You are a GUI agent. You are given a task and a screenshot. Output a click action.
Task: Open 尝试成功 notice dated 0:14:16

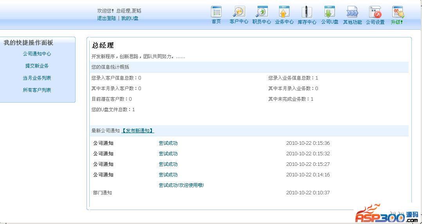[168, 175]
